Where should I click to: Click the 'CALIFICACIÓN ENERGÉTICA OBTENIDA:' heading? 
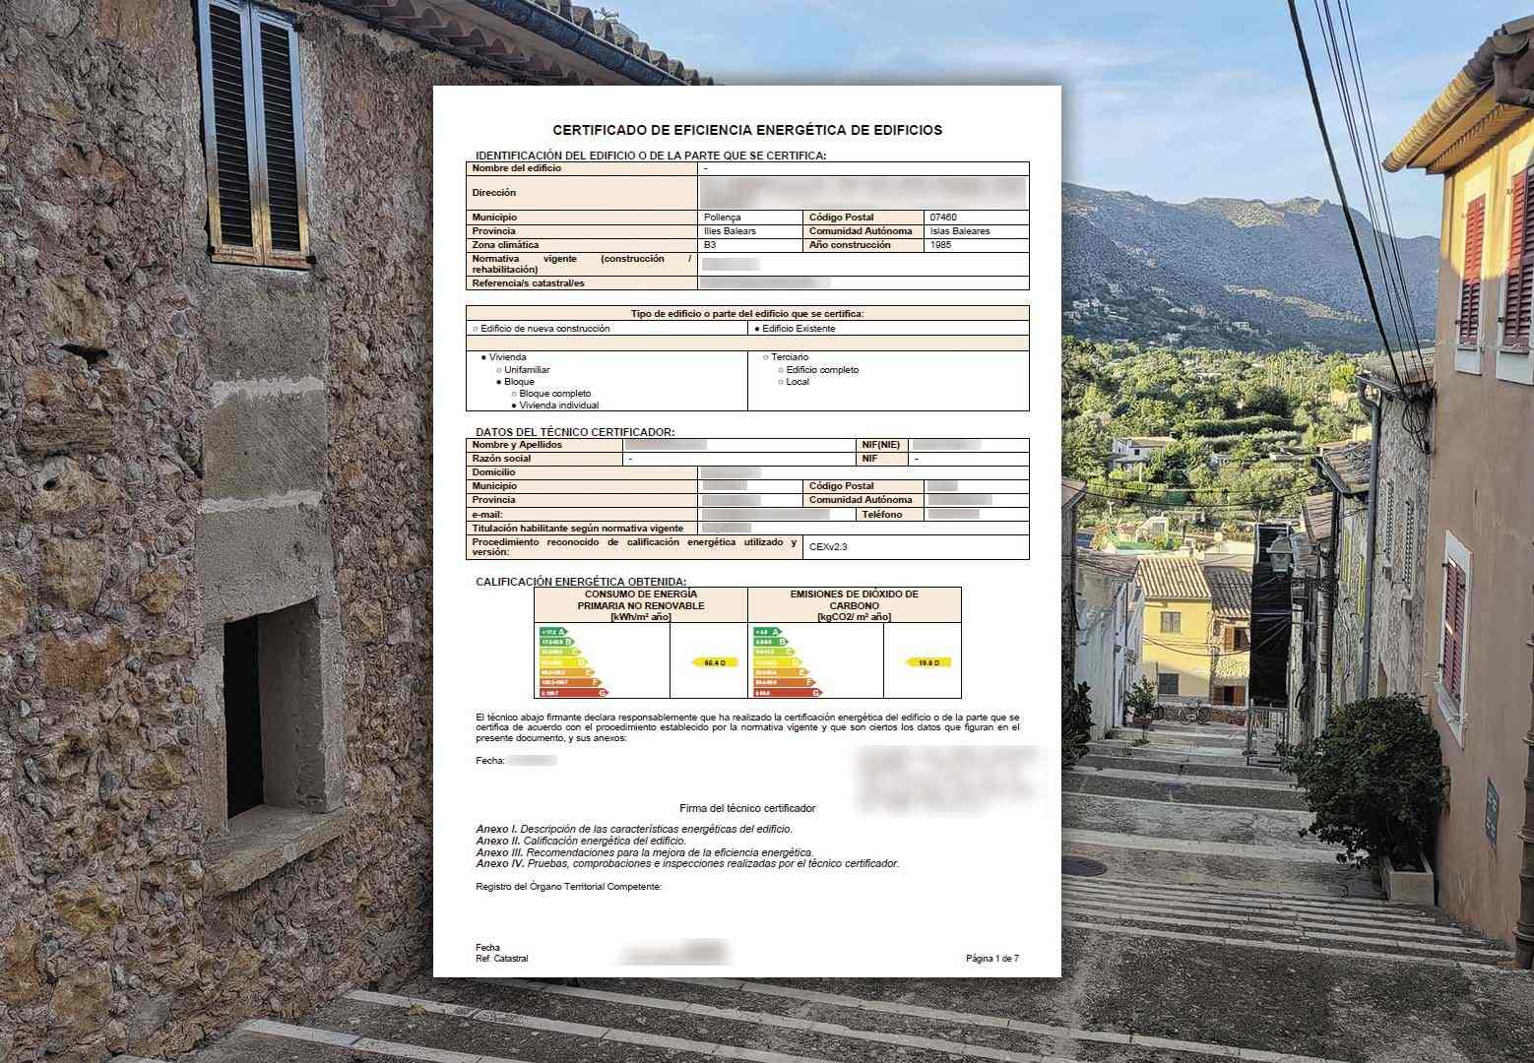pyautogui.click(x=581, y=582)
